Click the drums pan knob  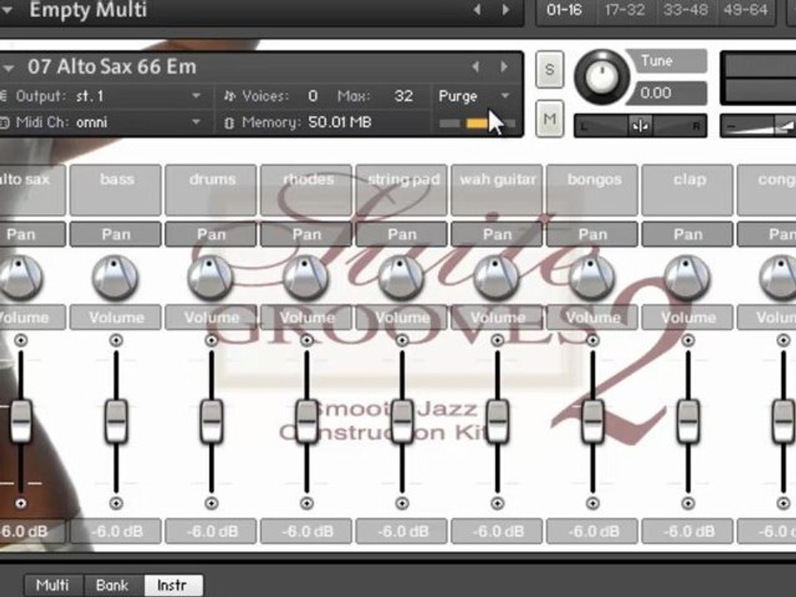211,277
